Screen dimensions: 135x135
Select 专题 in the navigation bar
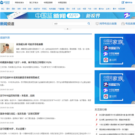[x=84, y=9]
